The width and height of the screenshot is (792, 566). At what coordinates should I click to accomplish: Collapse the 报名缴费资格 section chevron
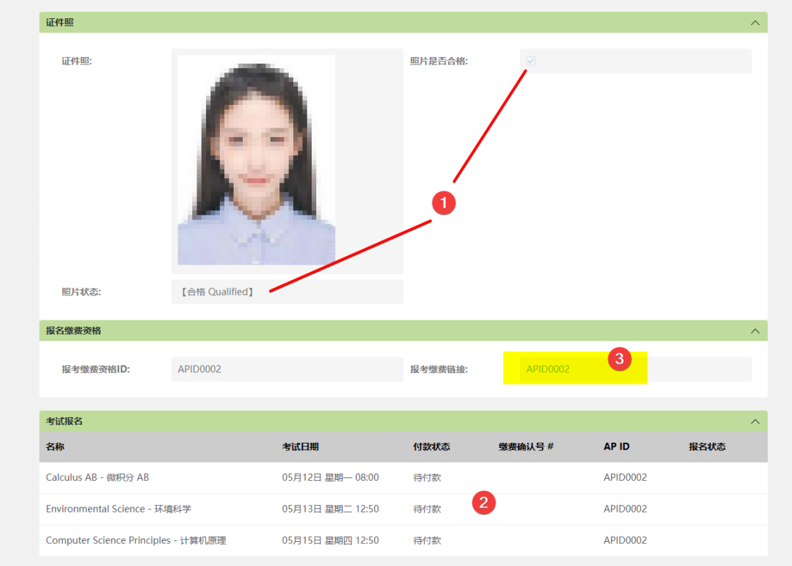point(755,331)
